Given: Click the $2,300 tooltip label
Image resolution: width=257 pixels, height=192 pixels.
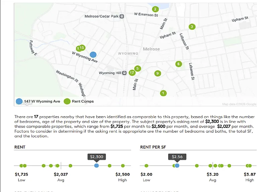Looking at the screenshot, I should (96, 157).
